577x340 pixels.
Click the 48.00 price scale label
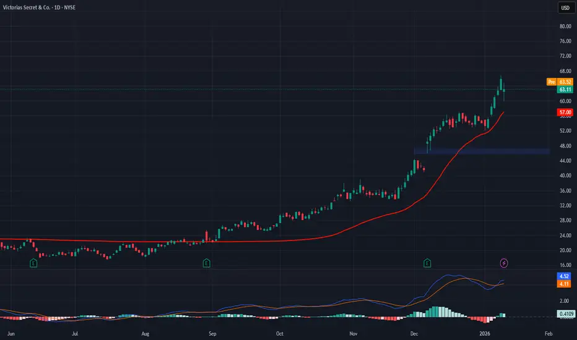point(565,146)
